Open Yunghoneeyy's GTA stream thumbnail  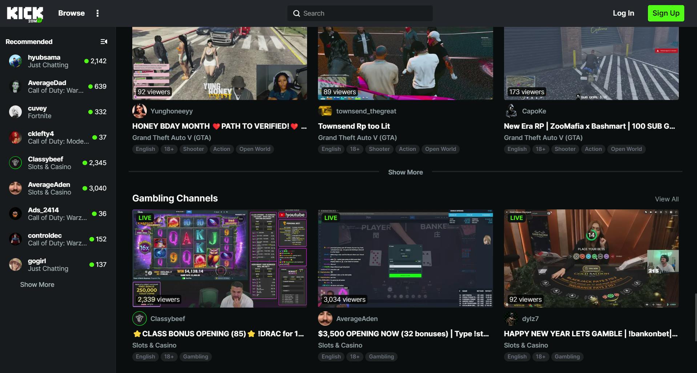coord(219,63)
